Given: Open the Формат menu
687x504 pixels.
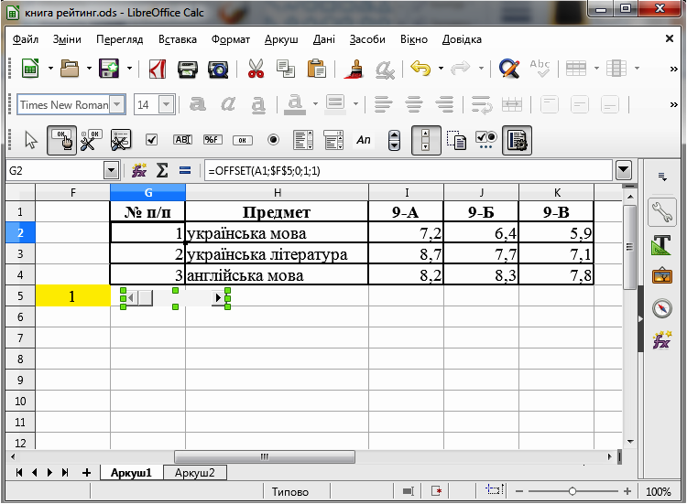Looking at the screenshot, I should pos(231,39).
